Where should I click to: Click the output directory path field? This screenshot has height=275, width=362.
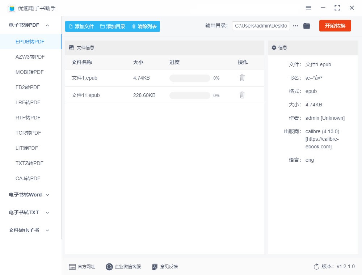tap(261, 26)
